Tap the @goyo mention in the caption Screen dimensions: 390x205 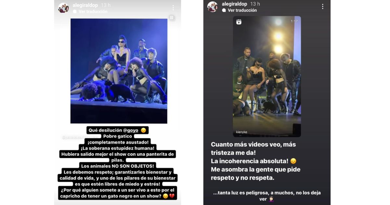coord(131,130)
